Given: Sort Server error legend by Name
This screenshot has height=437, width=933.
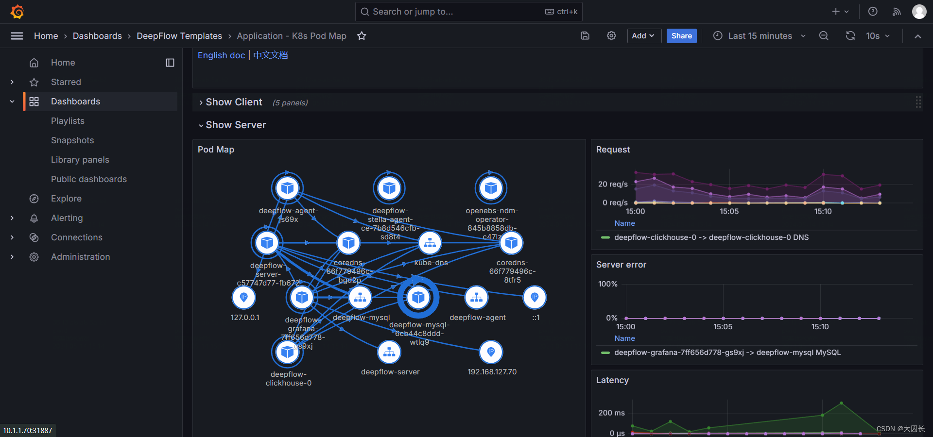Looking at the screenshot, I should pyautogui.click(x=624, y=338).
